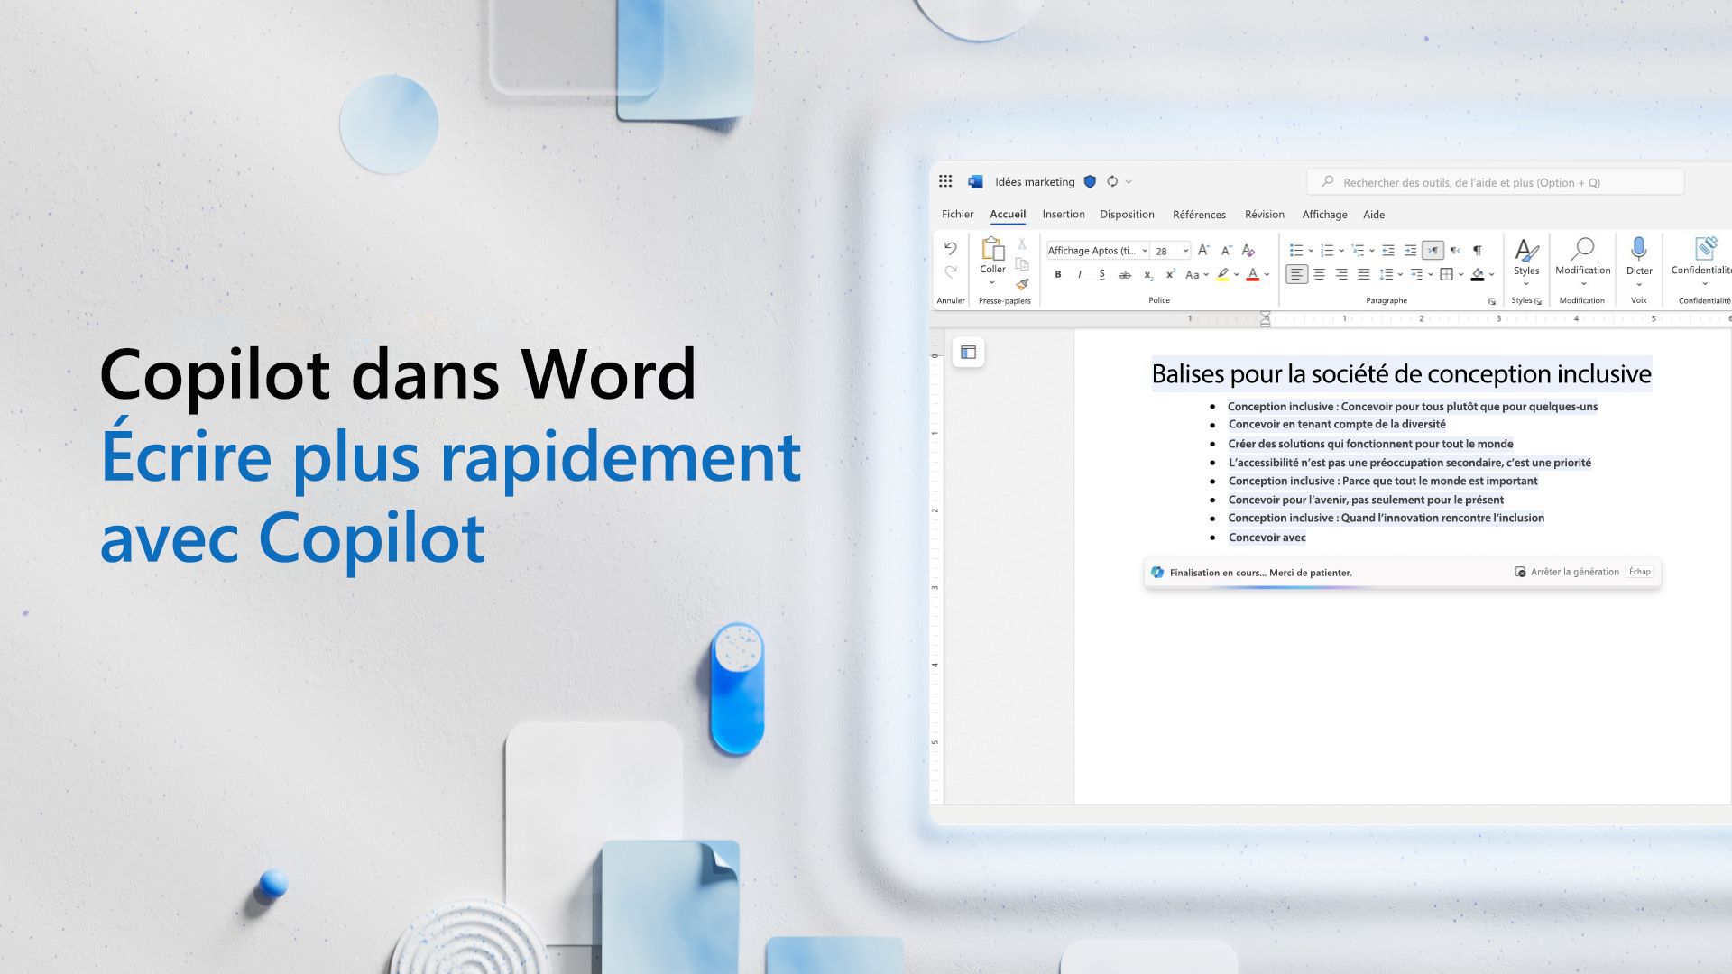
Task: Expand document title dropdown chevron
Action: click(1129, 182)
